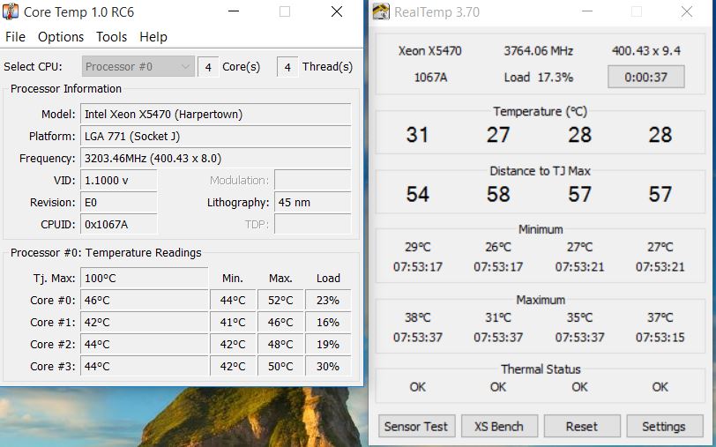Click Minimum temperature 29°C in RealTemp
Viewport: 716px width, 447px height.
[x=417, y=247]
